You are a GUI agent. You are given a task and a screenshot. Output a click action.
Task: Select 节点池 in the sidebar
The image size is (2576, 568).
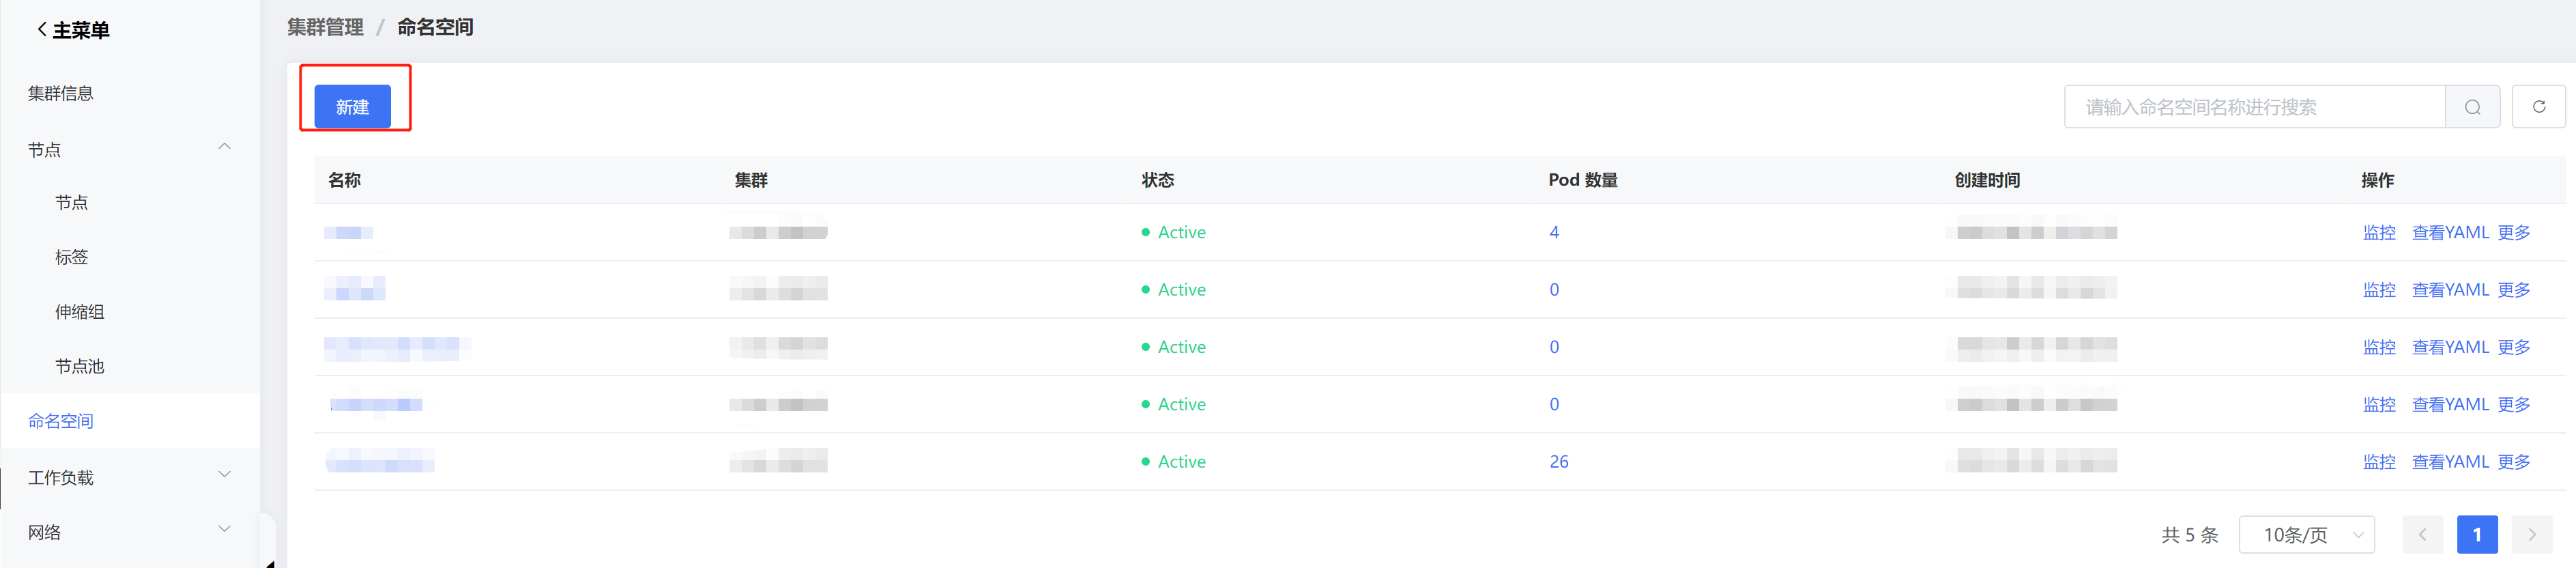coord(80,367)
